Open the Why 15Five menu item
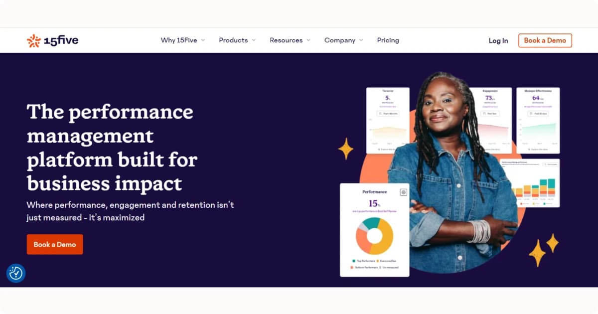Viewport: 598px width, 314px height. (179, 40)
